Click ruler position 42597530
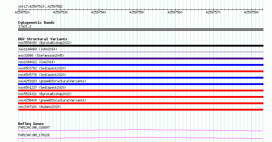Screen dimensions: 272x142 pos(61,12)
